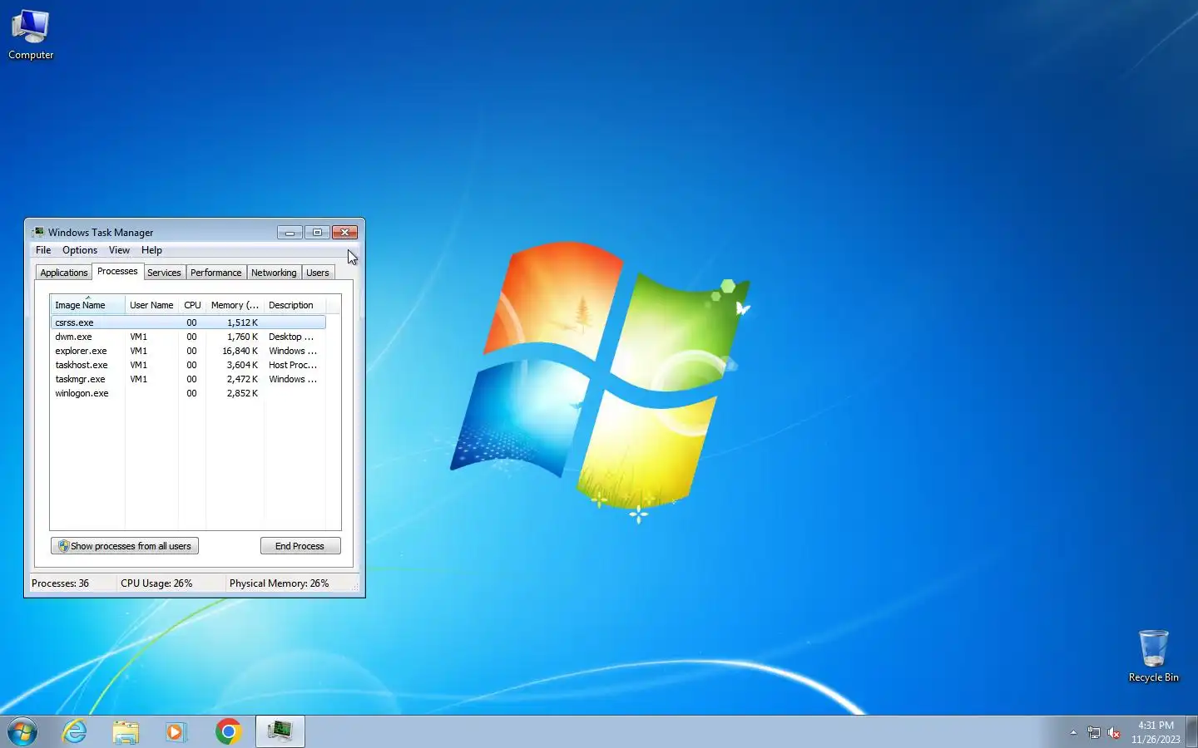Screen dimensions: 1198x748
Task: Open the Windows Start menu orb
Action: (x=22, y=731)
